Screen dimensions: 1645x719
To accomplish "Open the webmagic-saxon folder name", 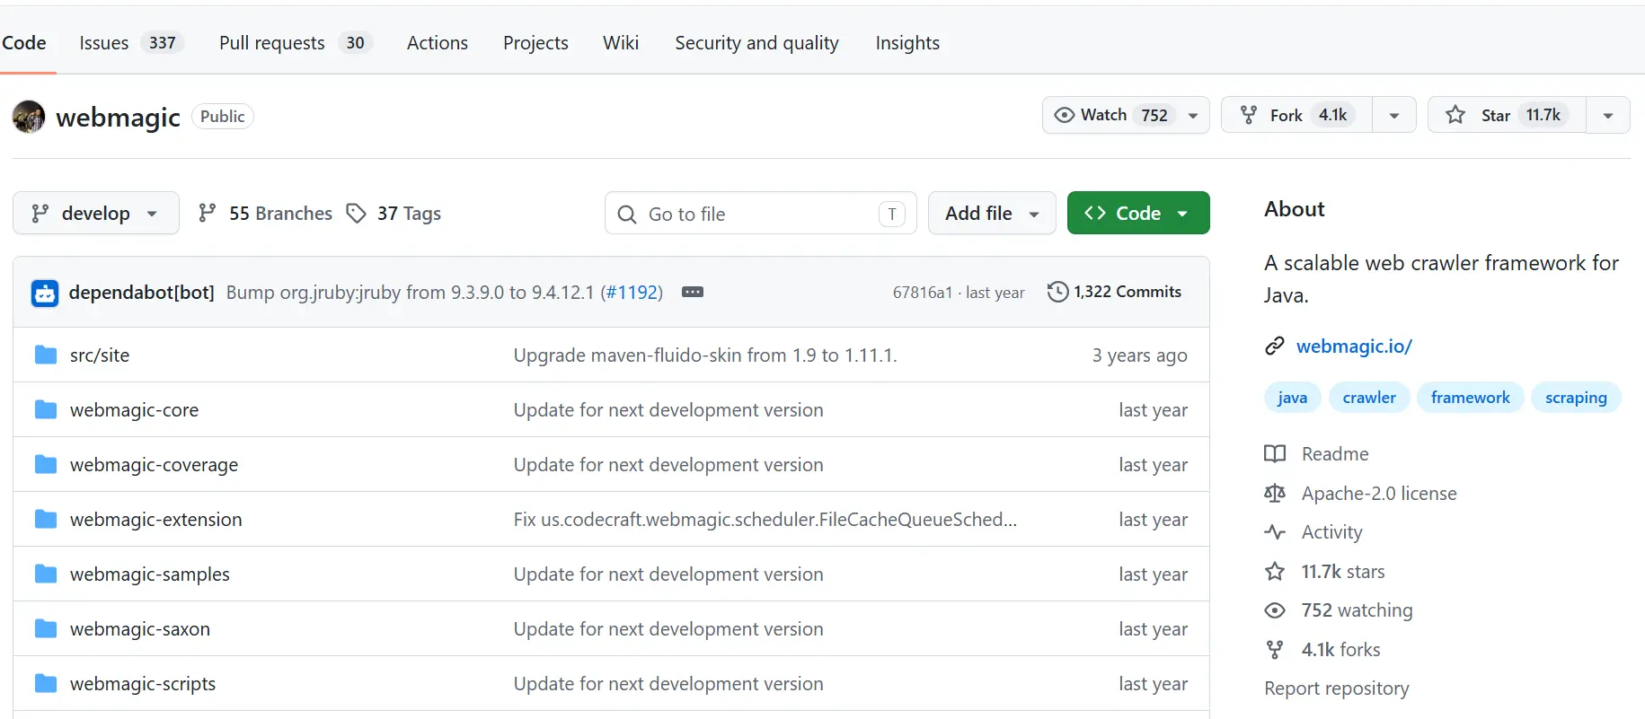I will [139, 629].
